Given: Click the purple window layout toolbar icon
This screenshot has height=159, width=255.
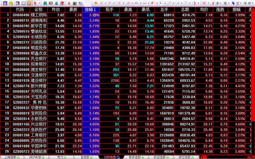Looking at the screenshot, I should pos(18,3).
